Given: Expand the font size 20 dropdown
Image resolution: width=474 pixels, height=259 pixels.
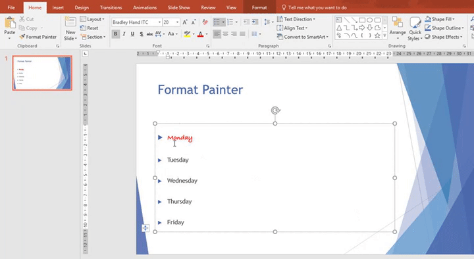Looking at the screenshot, I should (177, 22).
